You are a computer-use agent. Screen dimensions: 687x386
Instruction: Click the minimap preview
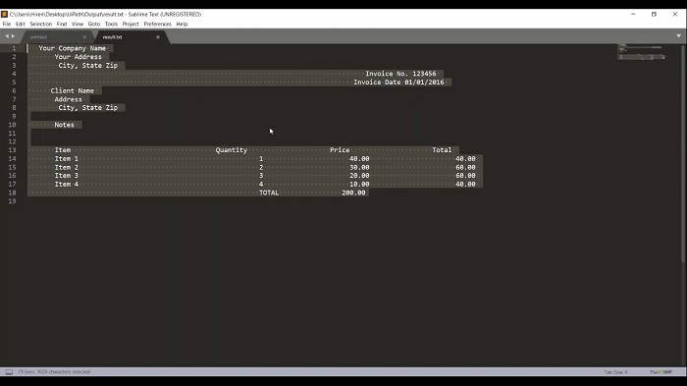pyautogui.click(x=641, y=52)
